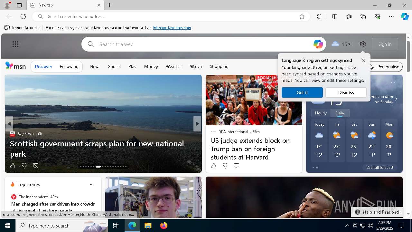The image size is (412, 232).
Task: Dislike the Sky News story
Action: pos(24,166)
